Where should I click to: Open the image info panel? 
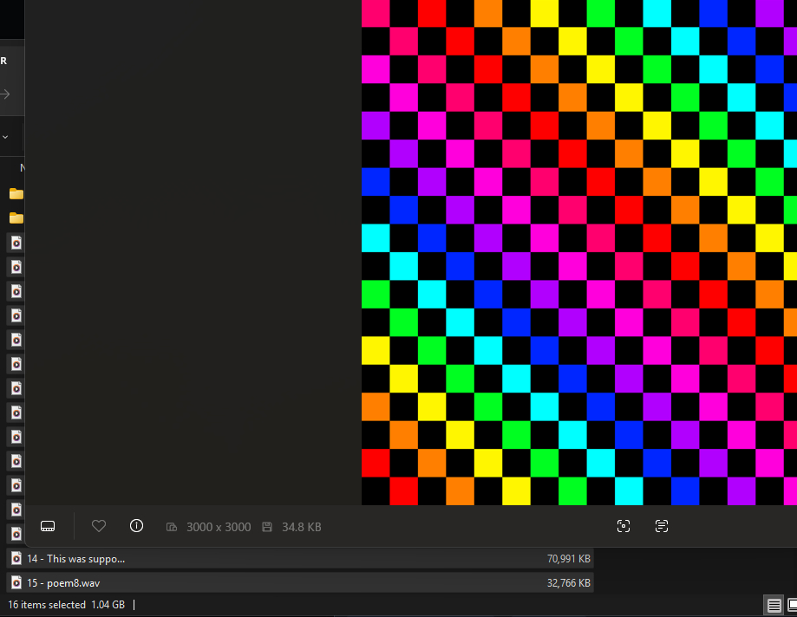(x=136, y=526)
